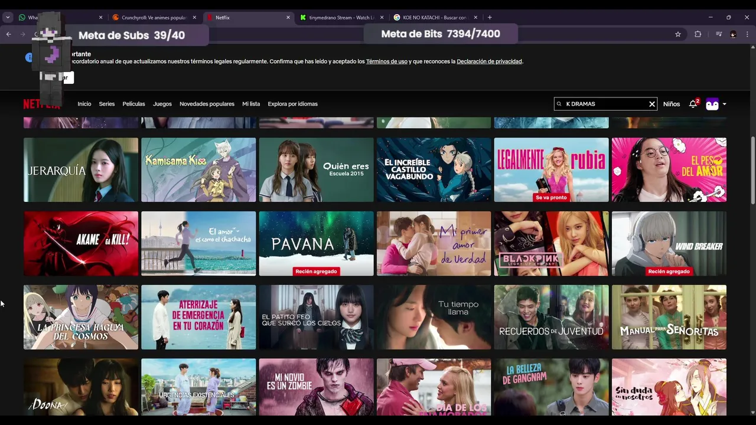Open the Niños section
The image size is (756, 425).
(x=672, y=104)
